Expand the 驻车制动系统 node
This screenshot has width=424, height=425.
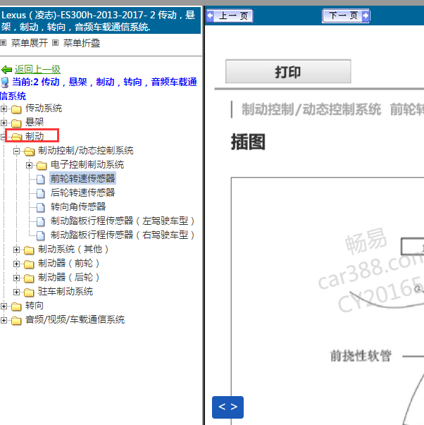[x=16, y=292]
